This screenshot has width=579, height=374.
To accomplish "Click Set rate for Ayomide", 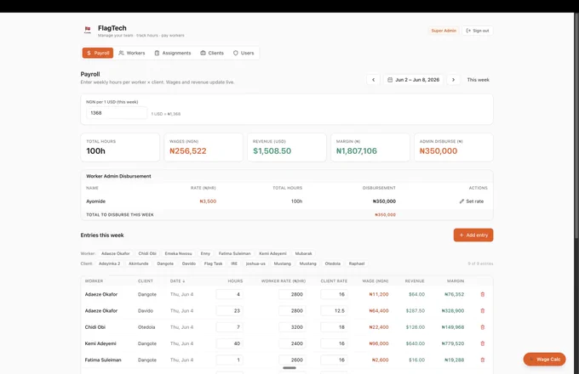I will click(472, 201).
